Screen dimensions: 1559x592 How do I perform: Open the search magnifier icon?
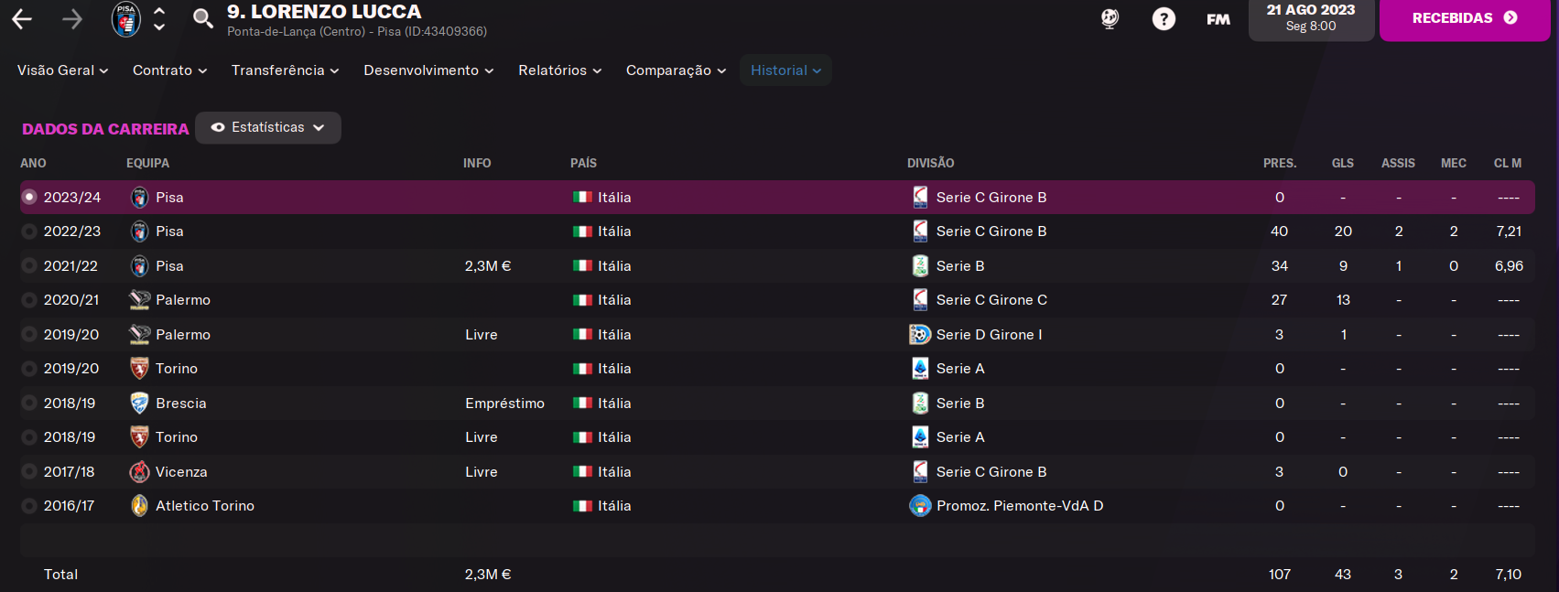tap(203, 18)
